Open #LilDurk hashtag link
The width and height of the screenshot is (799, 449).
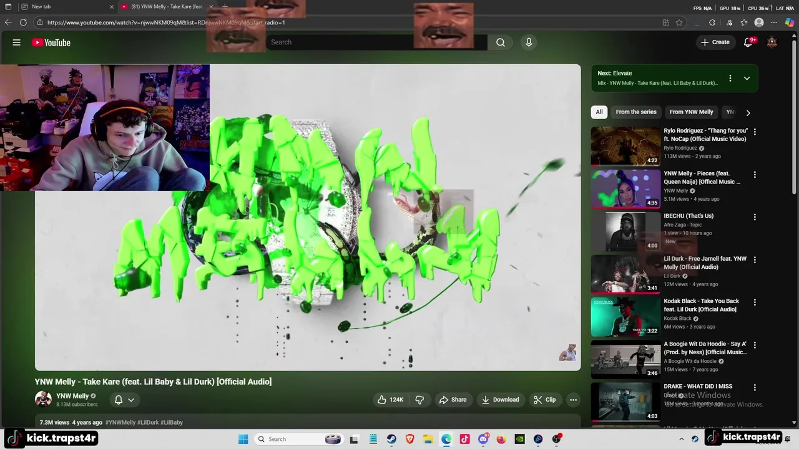148,423
